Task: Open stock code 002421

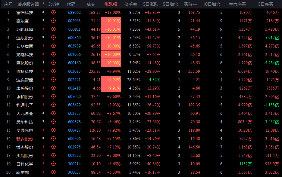Action: coord(74,80)
